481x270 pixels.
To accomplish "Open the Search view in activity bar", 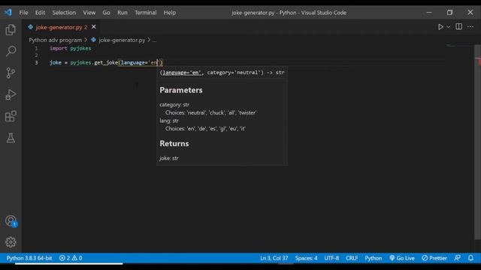I will tap(11, 51).
